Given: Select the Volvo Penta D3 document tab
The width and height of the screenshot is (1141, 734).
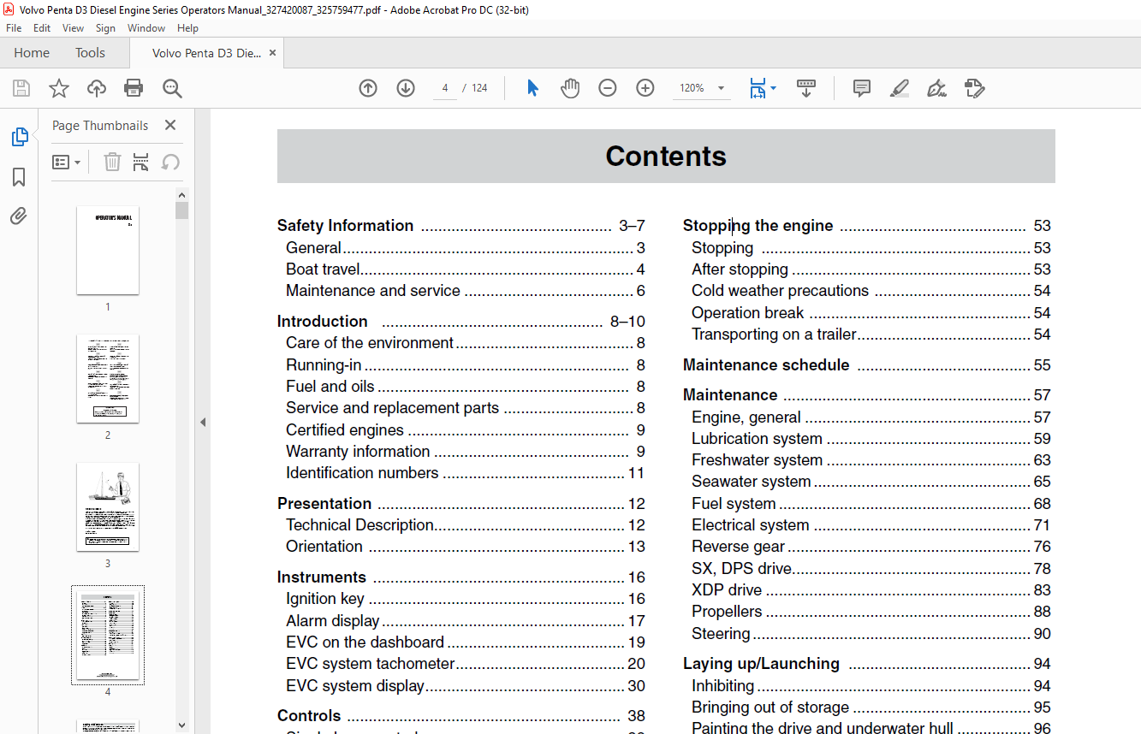Looking at the screenshot, I should (x=206, y=53).
